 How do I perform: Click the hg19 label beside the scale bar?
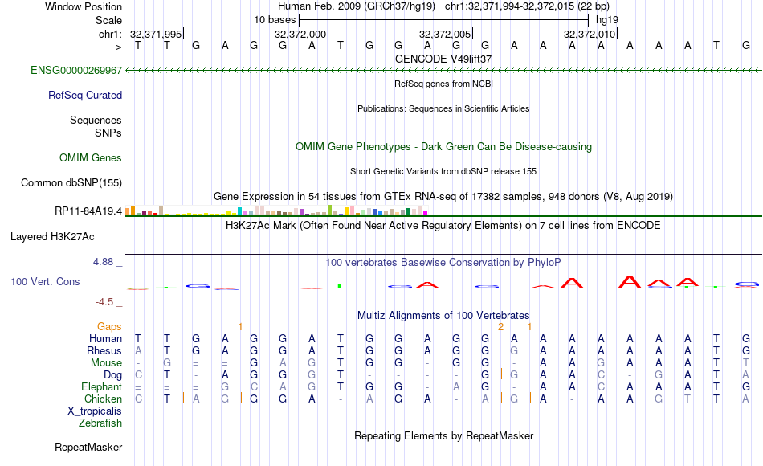[x=607, y=20]
